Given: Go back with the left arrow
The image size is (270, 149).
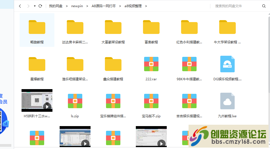Looking at the screenshot, I should point(20,6).
